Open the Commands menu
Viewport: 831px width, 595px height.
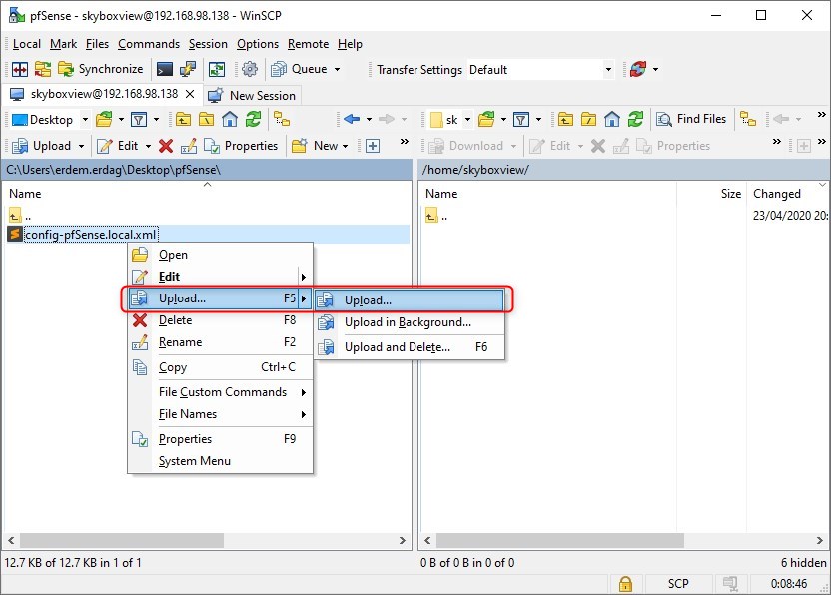point(149,44)
